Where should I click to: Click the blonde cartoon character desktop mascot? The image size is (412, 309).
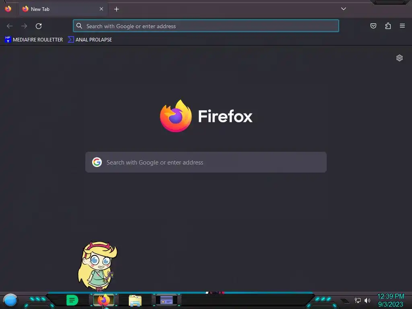(x=97, y=266)
